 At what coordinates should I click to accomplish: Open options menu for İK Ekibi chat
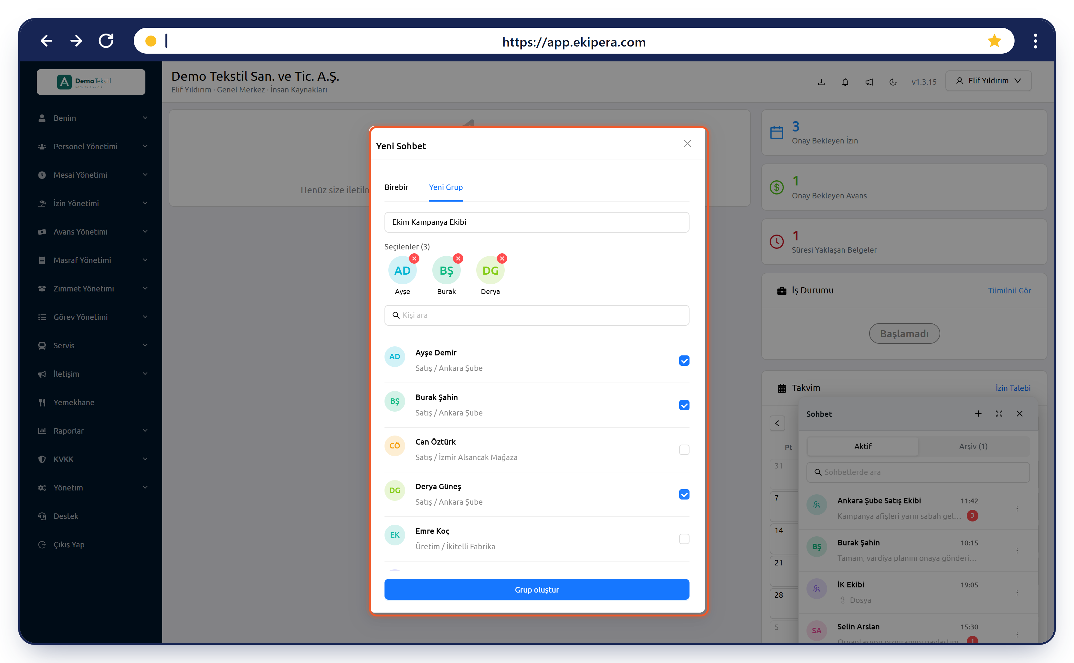(1016, 593)
